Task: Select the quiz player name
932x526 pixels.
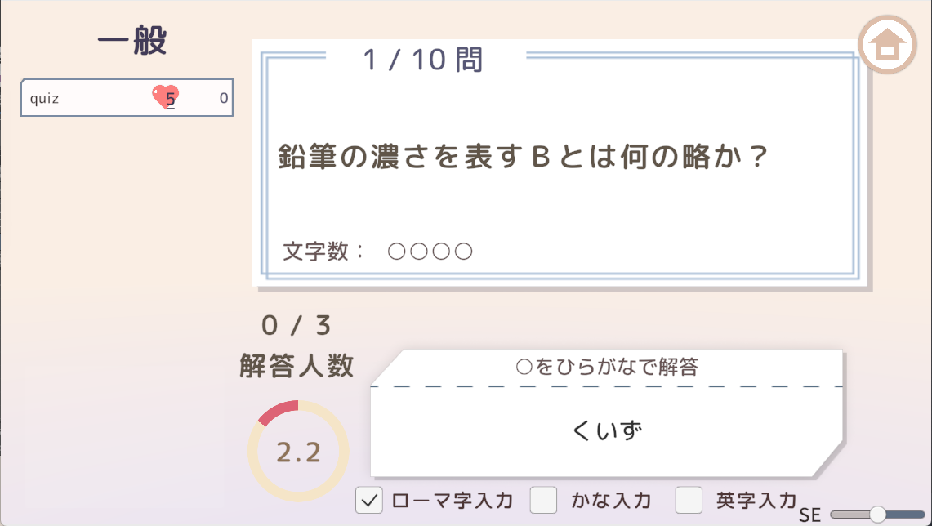Action: tap(45, 99)
